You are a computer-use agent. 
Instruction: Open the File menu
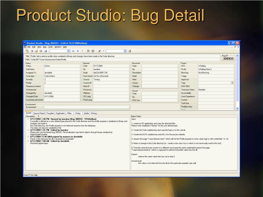(29, 47)
